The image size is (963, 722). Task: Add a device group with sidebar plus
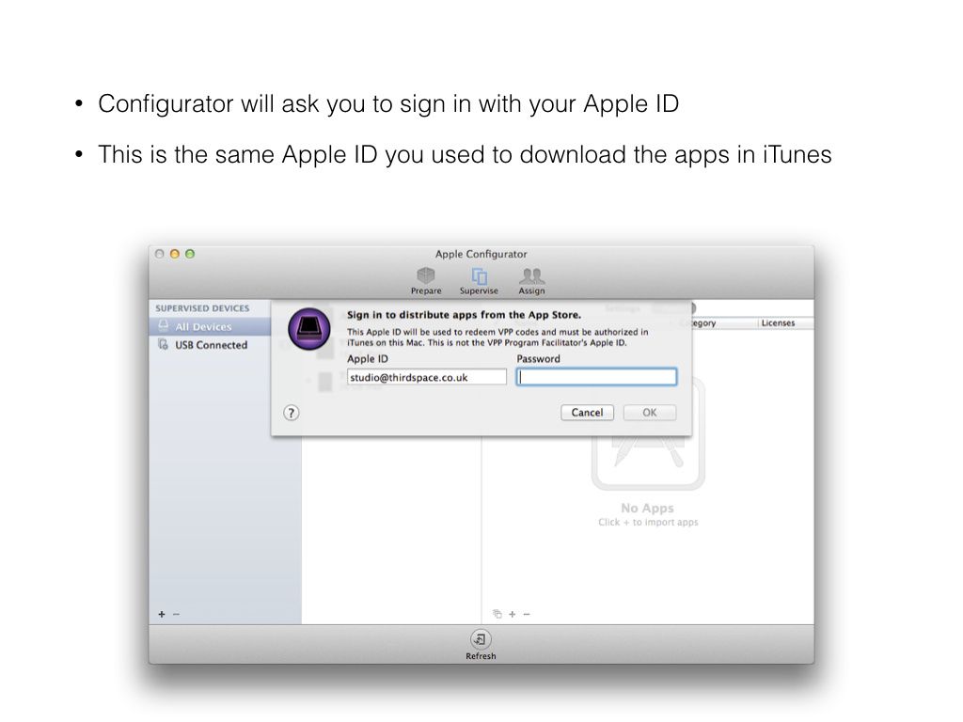click(162, 614)
